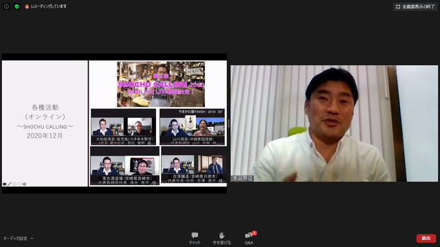The image size is (440, 247).
Task: Click the speaker's video feed
Action: pos(334,123)
